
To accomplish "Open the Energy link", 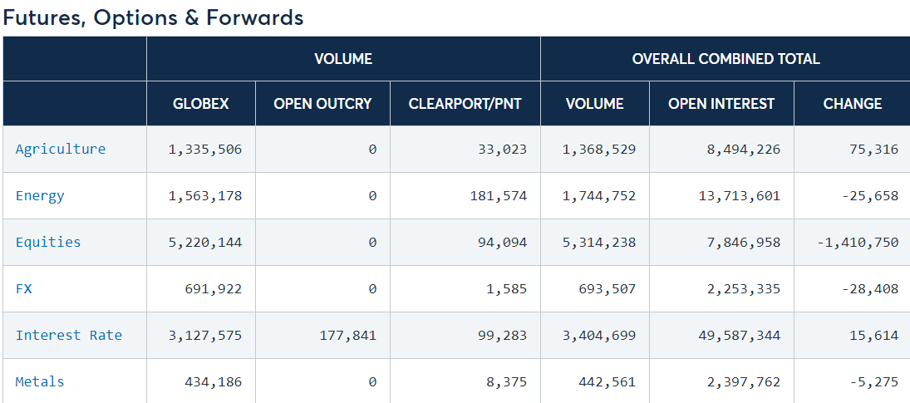I will tap(40, 196).
